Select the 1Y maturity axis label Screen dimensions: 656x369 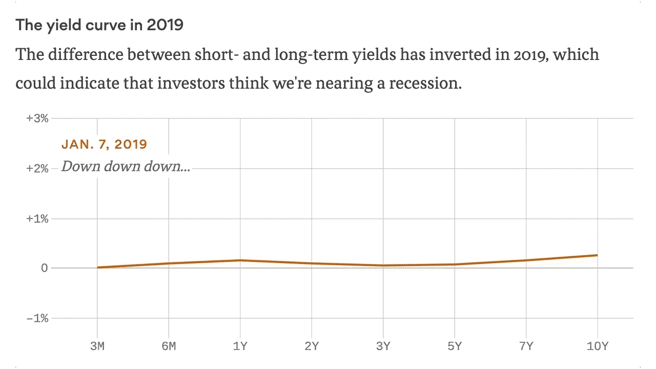(240, 346)
